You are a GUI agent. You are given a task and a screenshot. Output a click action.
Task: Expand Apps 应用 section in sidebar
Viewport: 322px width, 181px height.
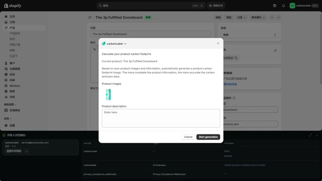point(8,119)
